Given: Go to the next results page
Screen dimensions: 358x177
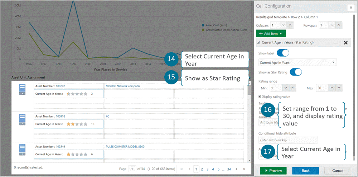Looking at the screenshot, I should (x=237, y=169).
